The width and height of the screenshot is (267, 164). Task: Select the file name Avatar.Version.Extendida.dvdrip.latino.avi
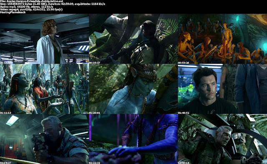point(35,1)
